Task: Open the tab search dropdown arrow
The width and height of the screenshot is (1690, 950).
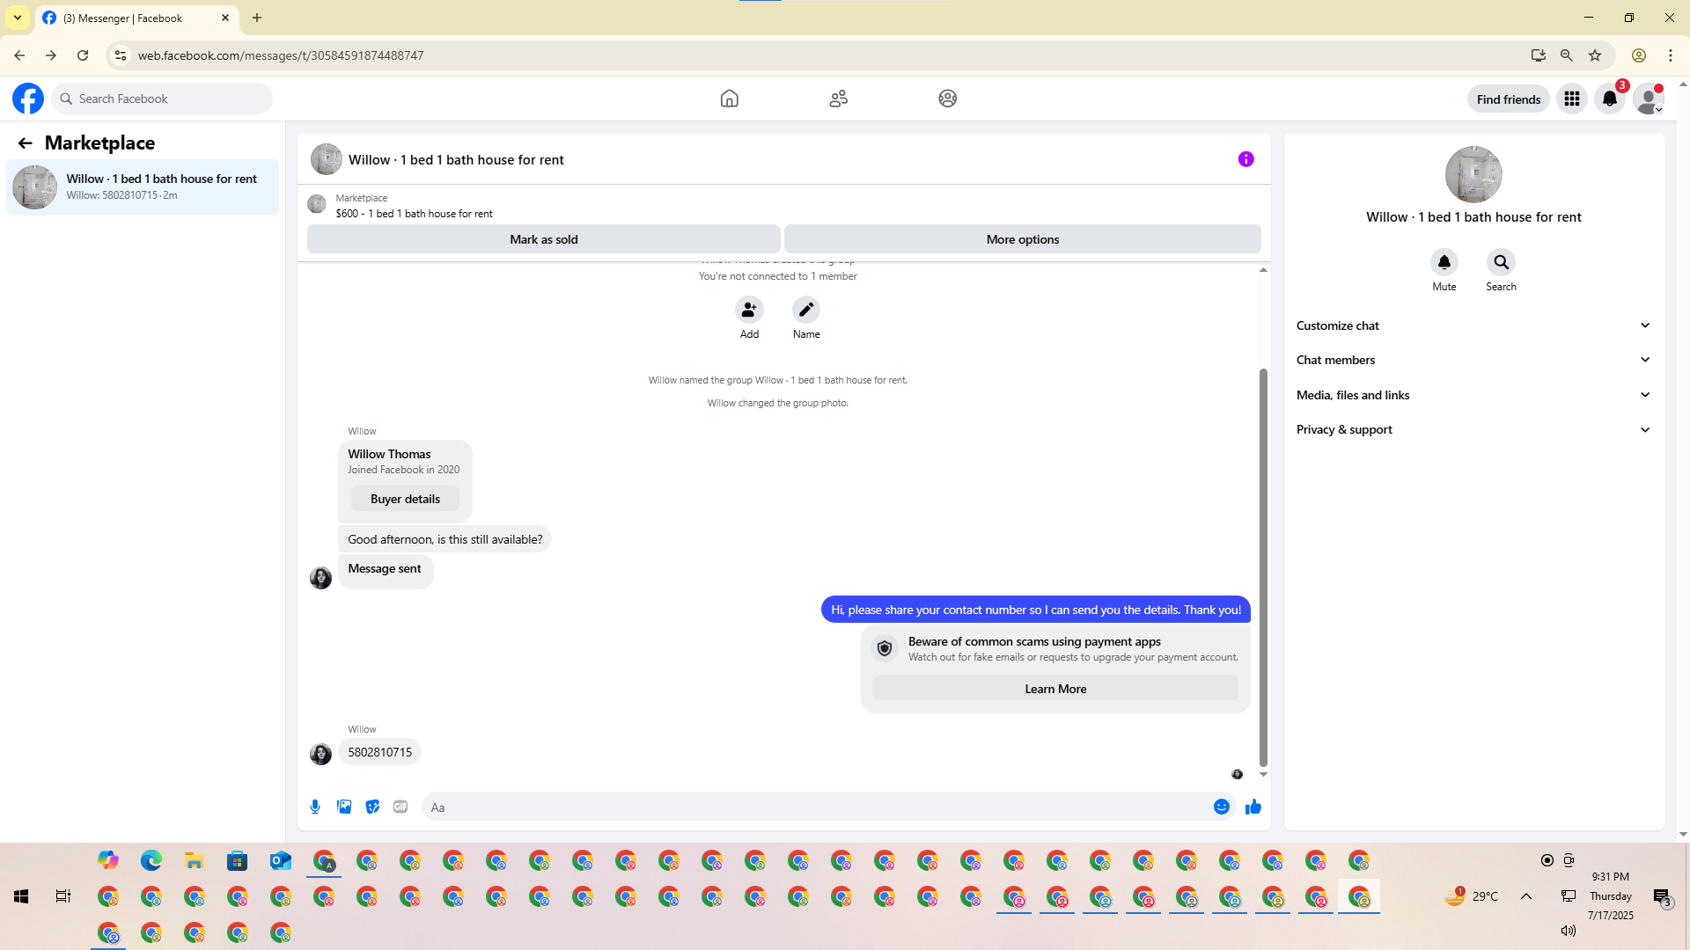Action: coord(18,18)
